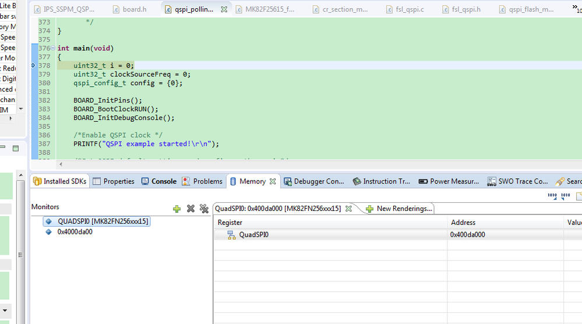Open the Installed SDKs view
This screenshot has width=582, height=324.
click(60, 181)
